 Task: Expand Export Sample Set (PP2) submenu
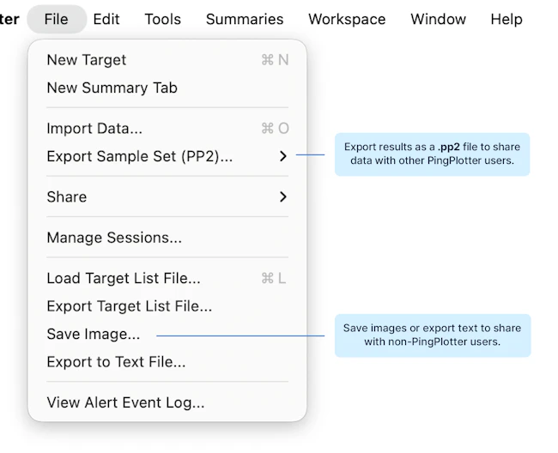coord(167,156)
